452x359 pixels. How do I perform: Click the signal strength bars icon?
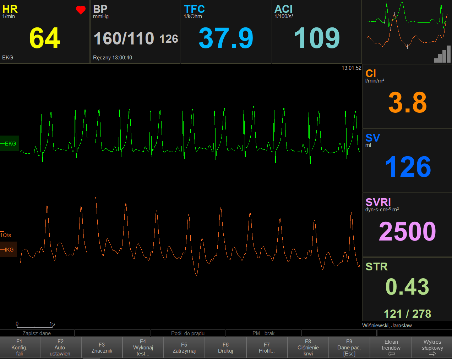point(442,54)
